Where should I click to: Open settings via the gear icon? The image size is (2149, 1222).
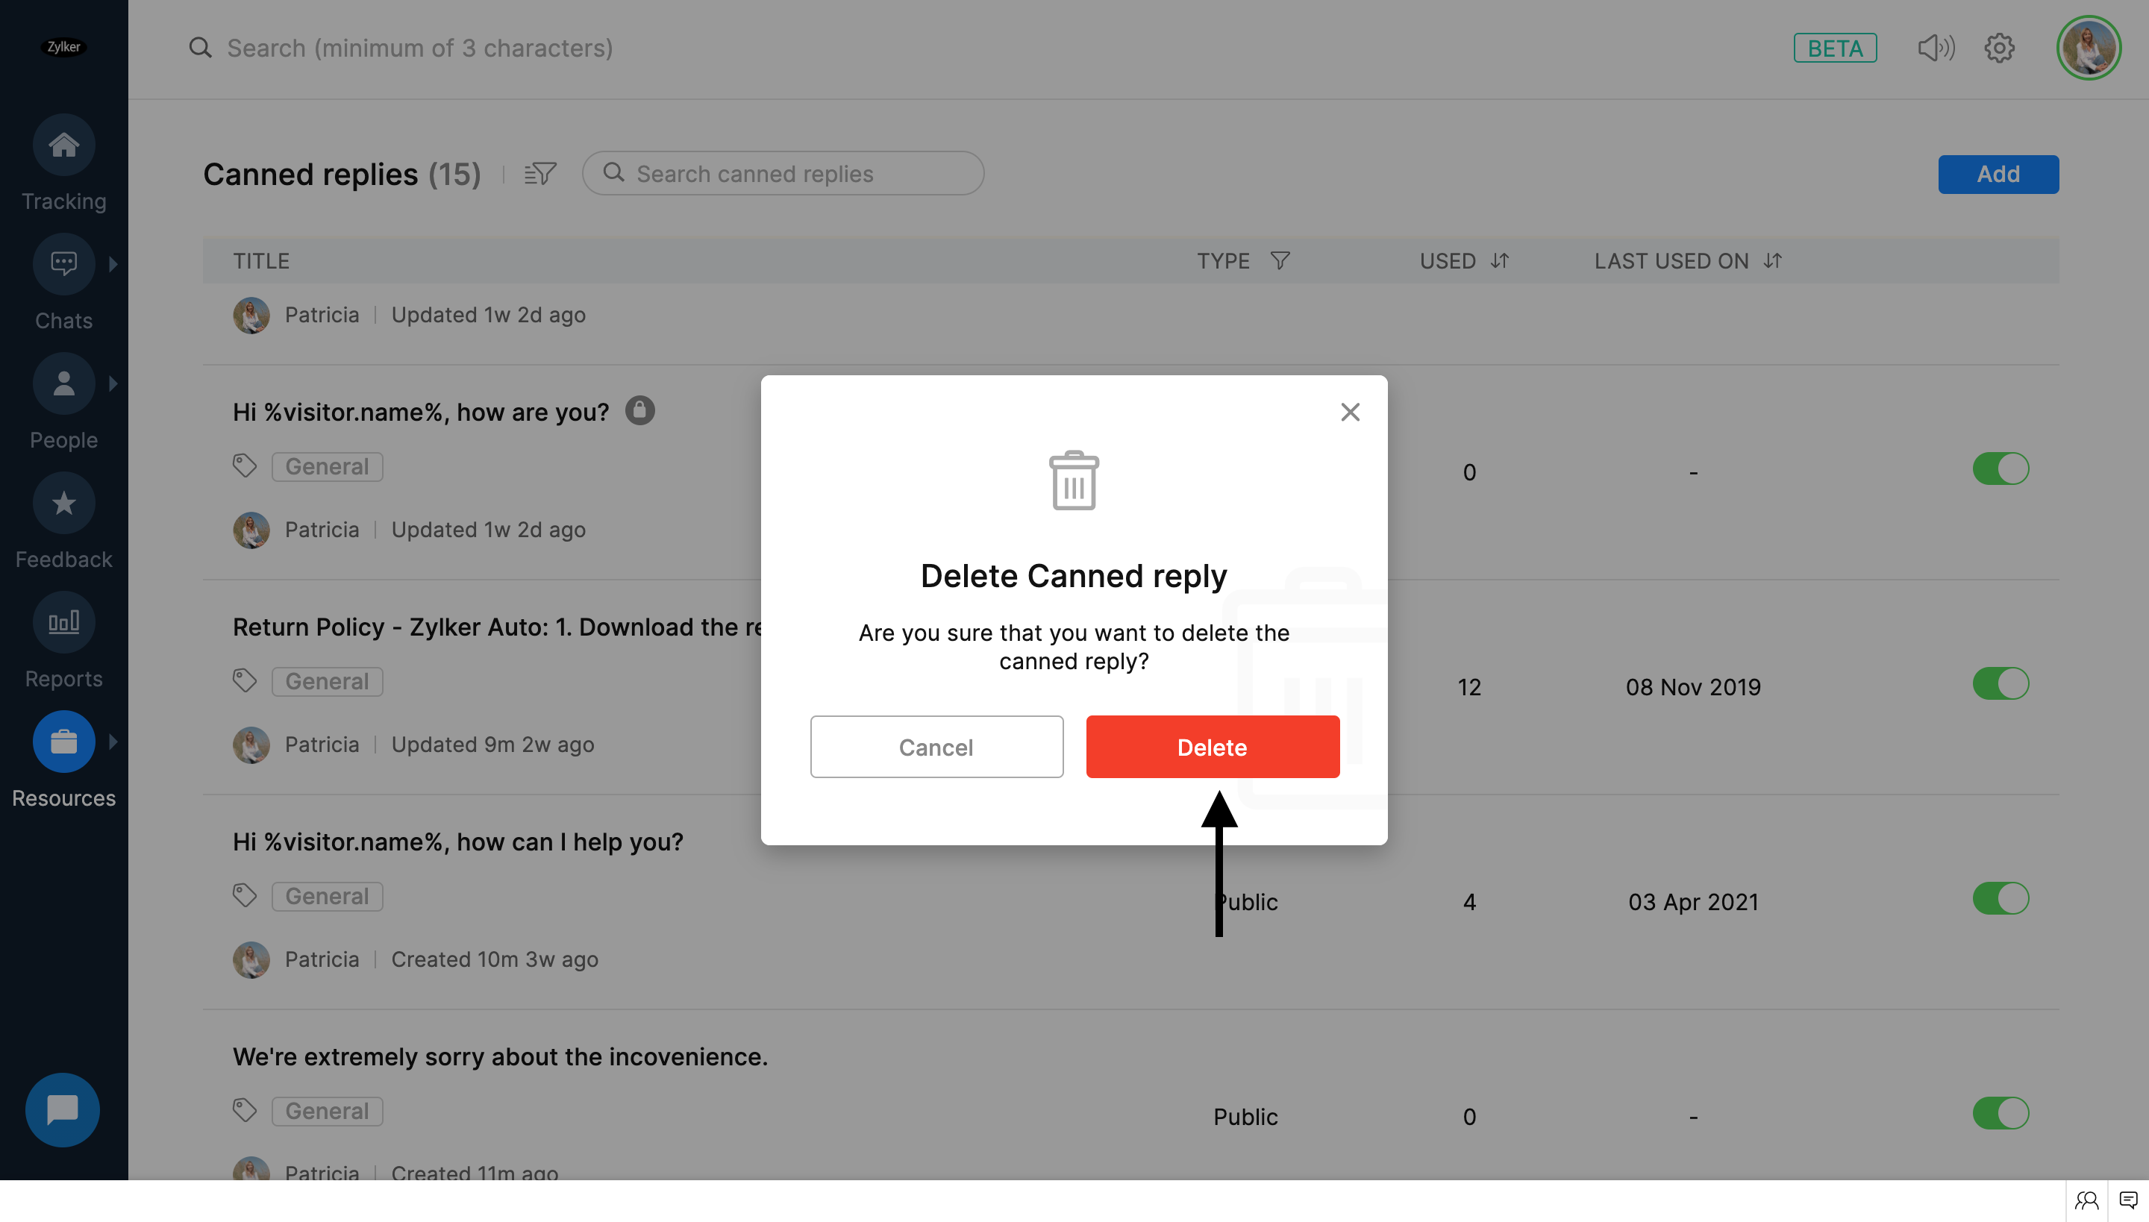click(x=2000, y=48)
